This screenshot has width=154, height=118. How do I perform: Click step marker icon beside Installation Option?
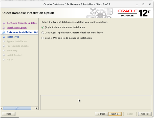coord(4,28)
